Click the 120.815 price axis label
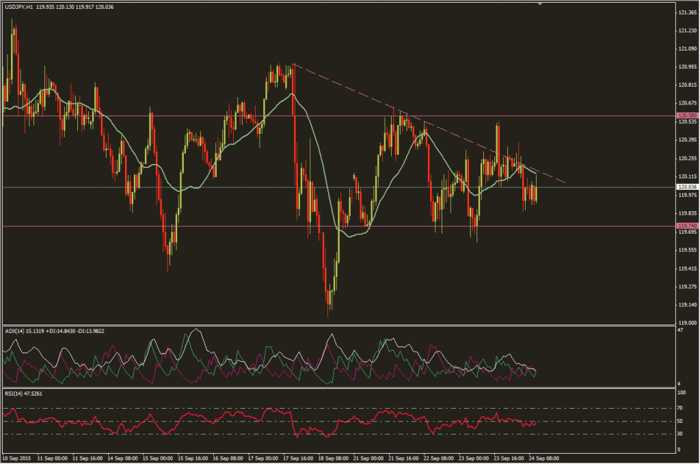The width and height of the screenshot is (700, 464). click(x=688, y=85)
